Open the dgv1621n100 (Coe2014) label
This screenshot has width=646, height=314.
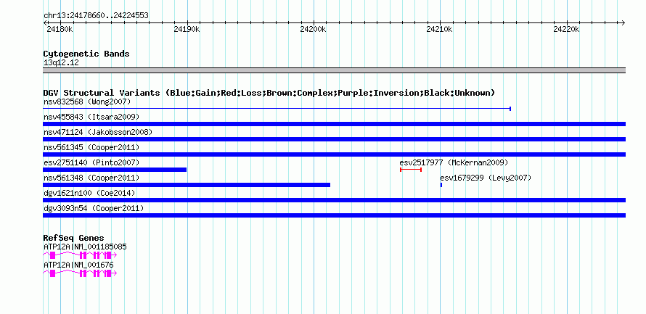click(89, 193)
